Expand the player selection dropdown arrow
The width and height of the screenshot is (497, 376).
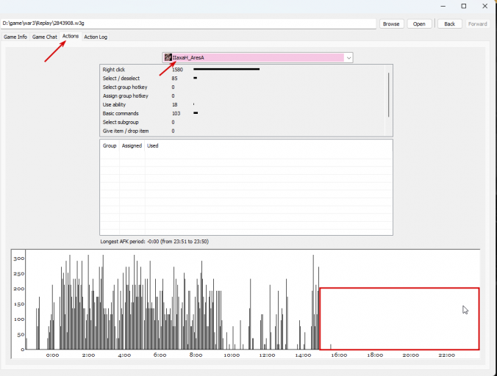[x=348, y=57]
